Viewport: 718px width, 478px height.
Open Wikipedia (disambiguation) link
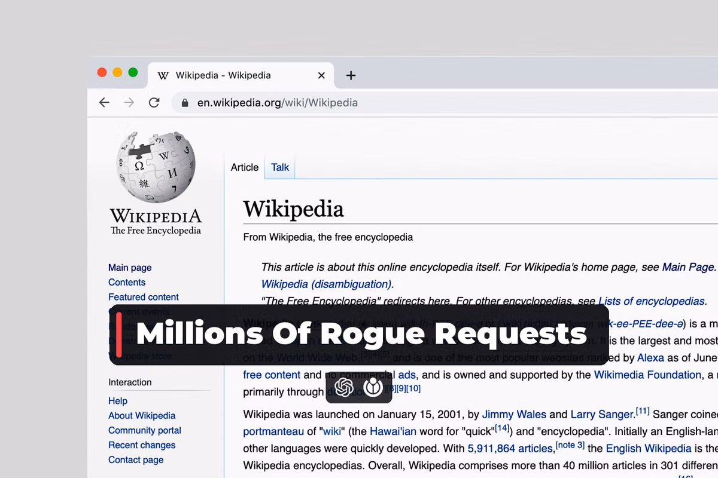point(327,284)
